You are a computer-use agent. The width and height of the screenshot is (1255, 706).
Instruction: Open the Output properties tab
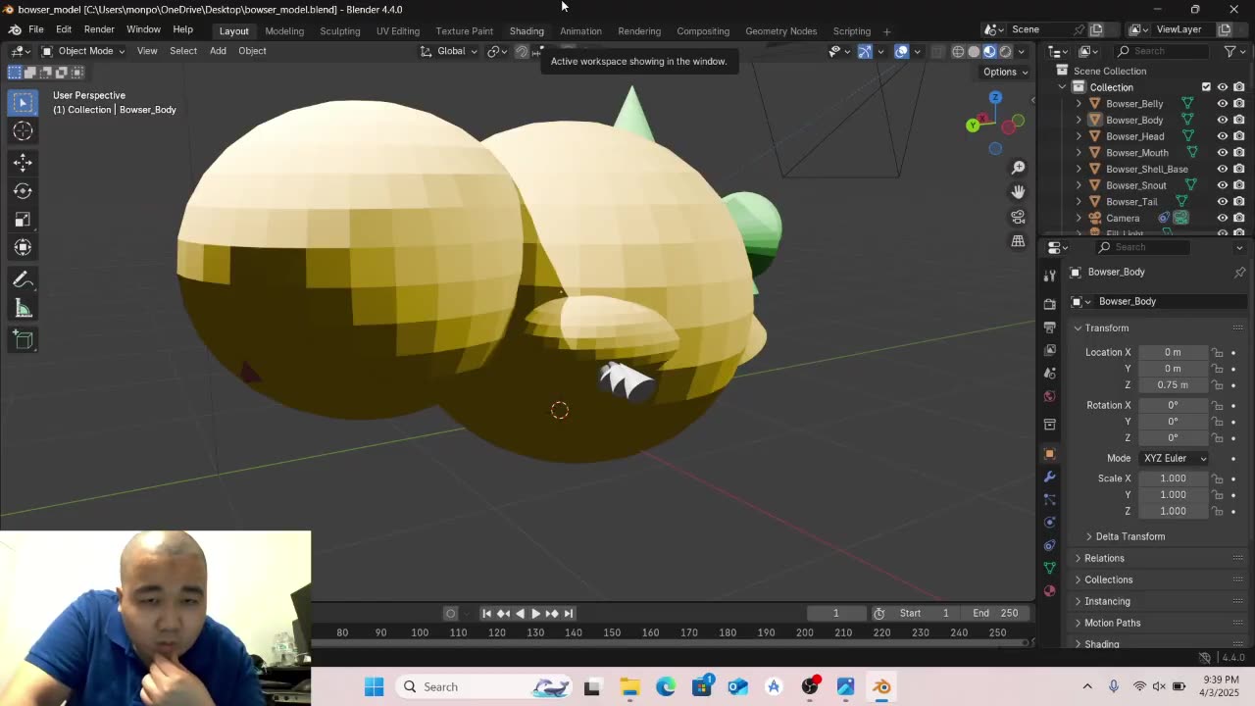pyautogui.click(x=1050, y=327)
